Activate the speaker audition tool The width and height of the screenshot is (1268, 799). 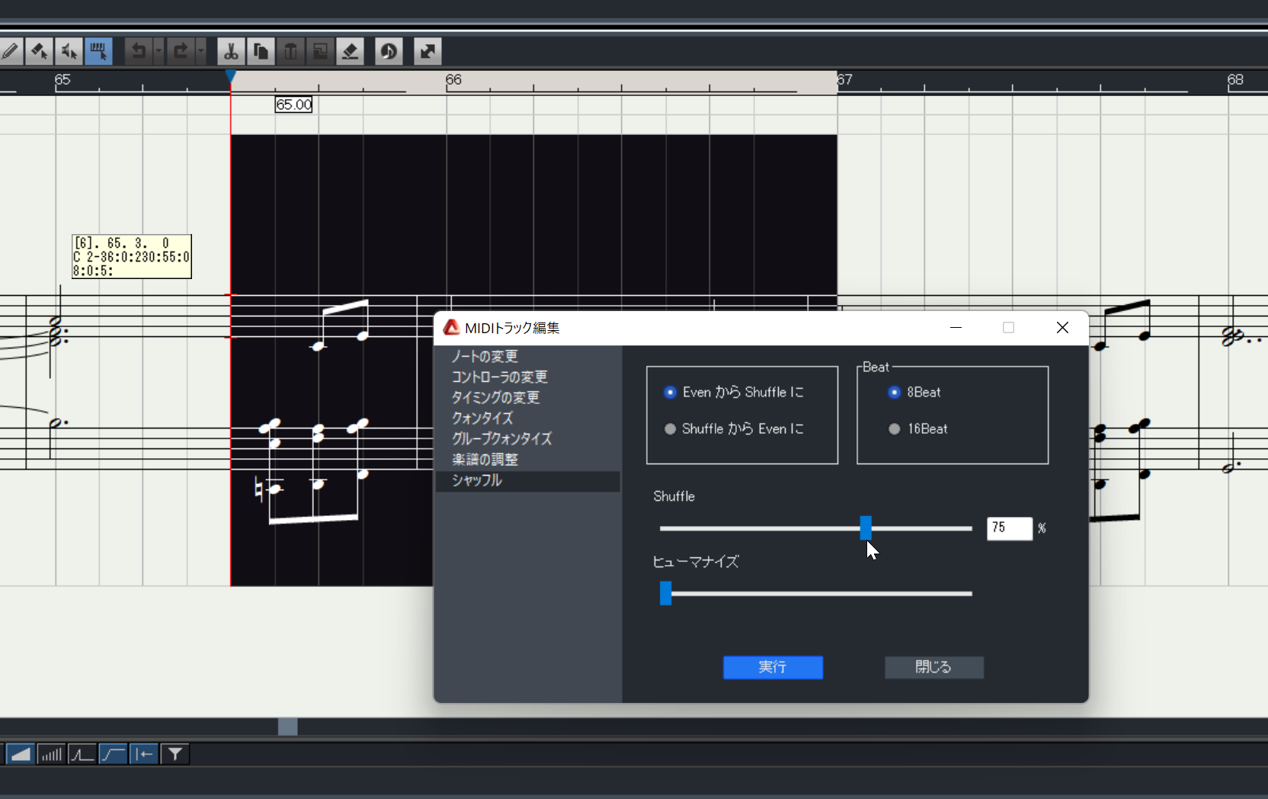pos(69,51)
